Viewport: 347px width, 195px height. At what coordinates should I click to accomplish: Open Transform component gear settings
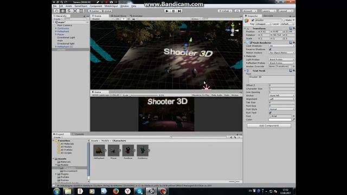click(294, 29)
